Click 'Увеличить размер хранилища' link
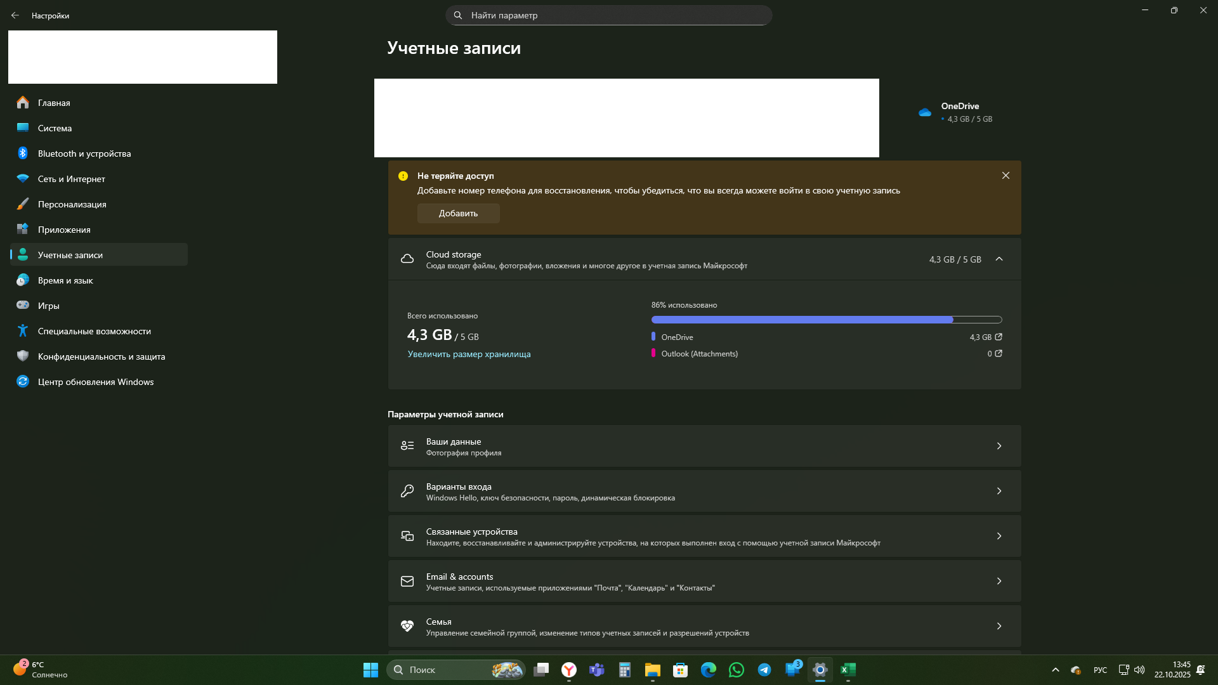Image resolution: width=1218 pixels, height=685 pixels. click(x=469, y=354)
